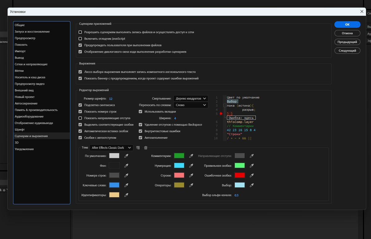Click the Ключевые слова blue swatch
This screenshot has width=371, height=239.
tap(114, 185)
